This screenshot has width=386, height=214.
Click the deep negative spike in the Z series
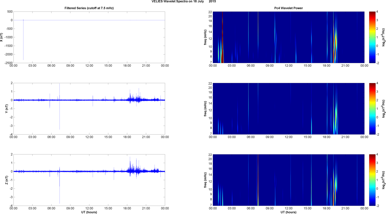click(x=60, y=194)
